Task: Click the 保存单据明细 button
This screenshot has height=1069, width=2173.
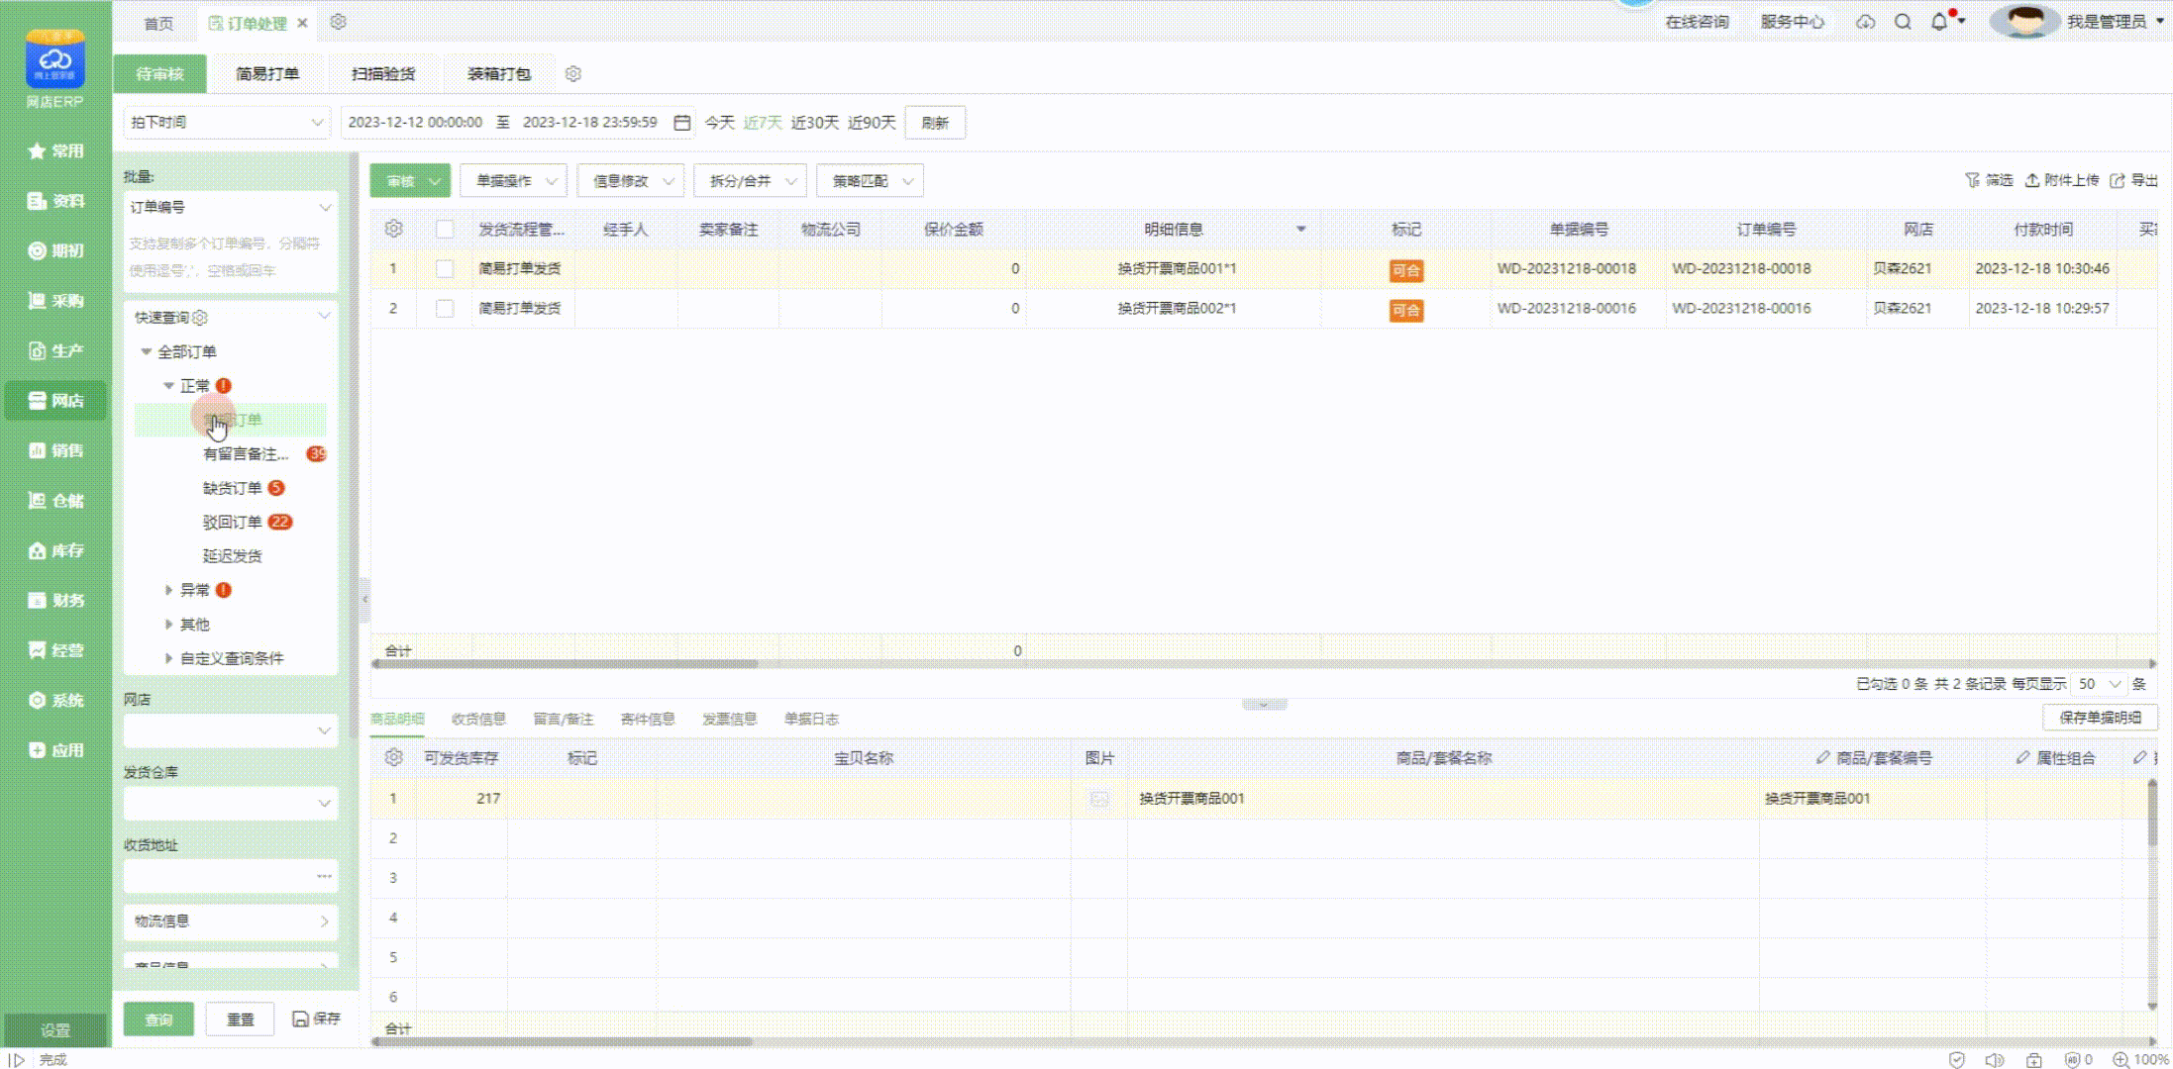Action: click(x=2100, y=718)
